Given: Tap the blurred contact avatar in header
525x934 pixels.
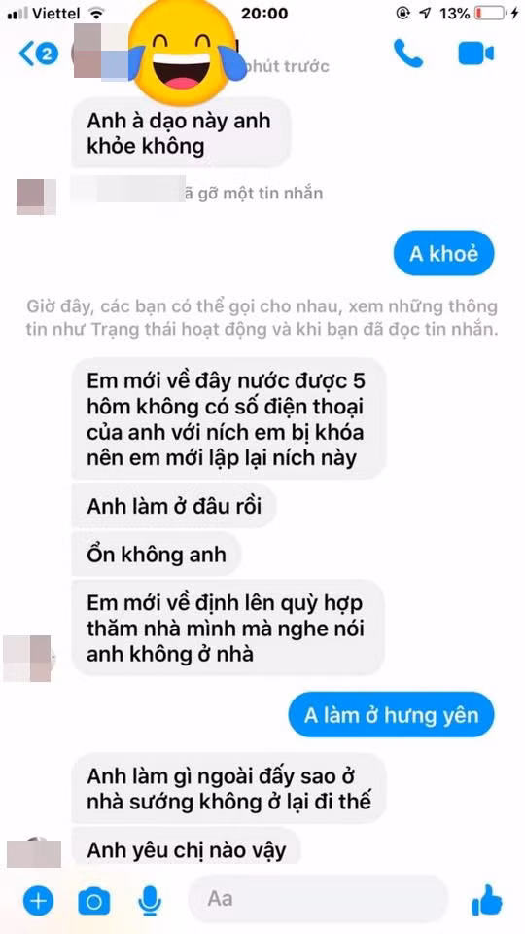Looking at the screenshot, I should pyautogui.click(x=100, y=53).
